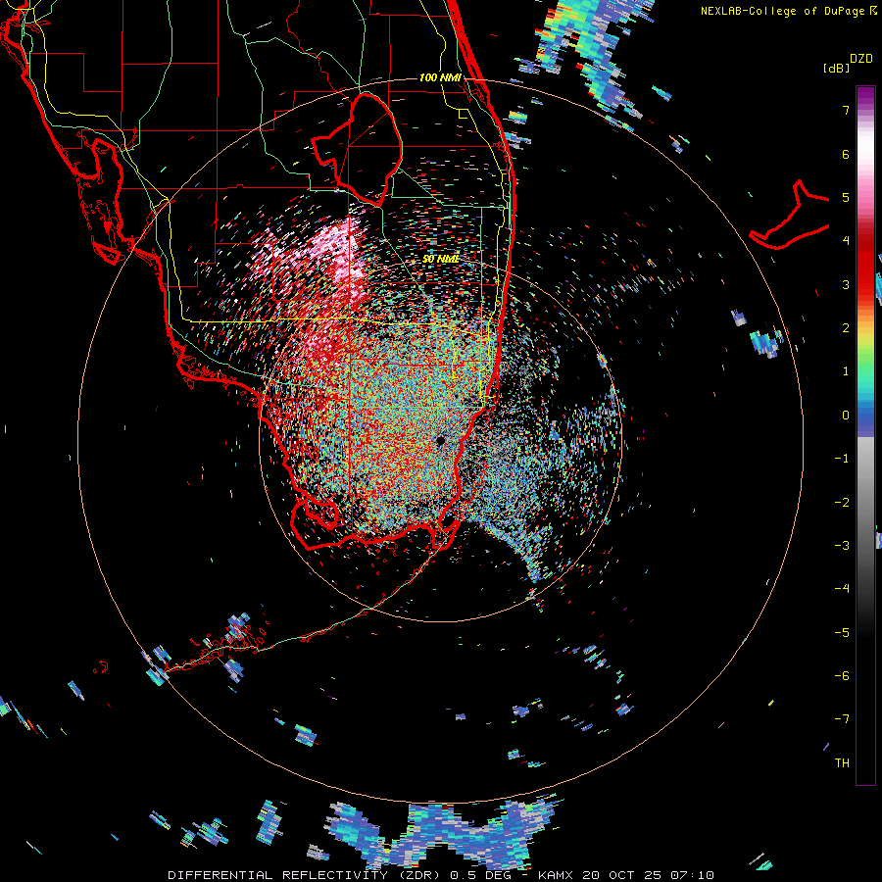Screen dimensions: 882x882
Task: Pick the red segment of color bar
Action: (x=865, y=265)
